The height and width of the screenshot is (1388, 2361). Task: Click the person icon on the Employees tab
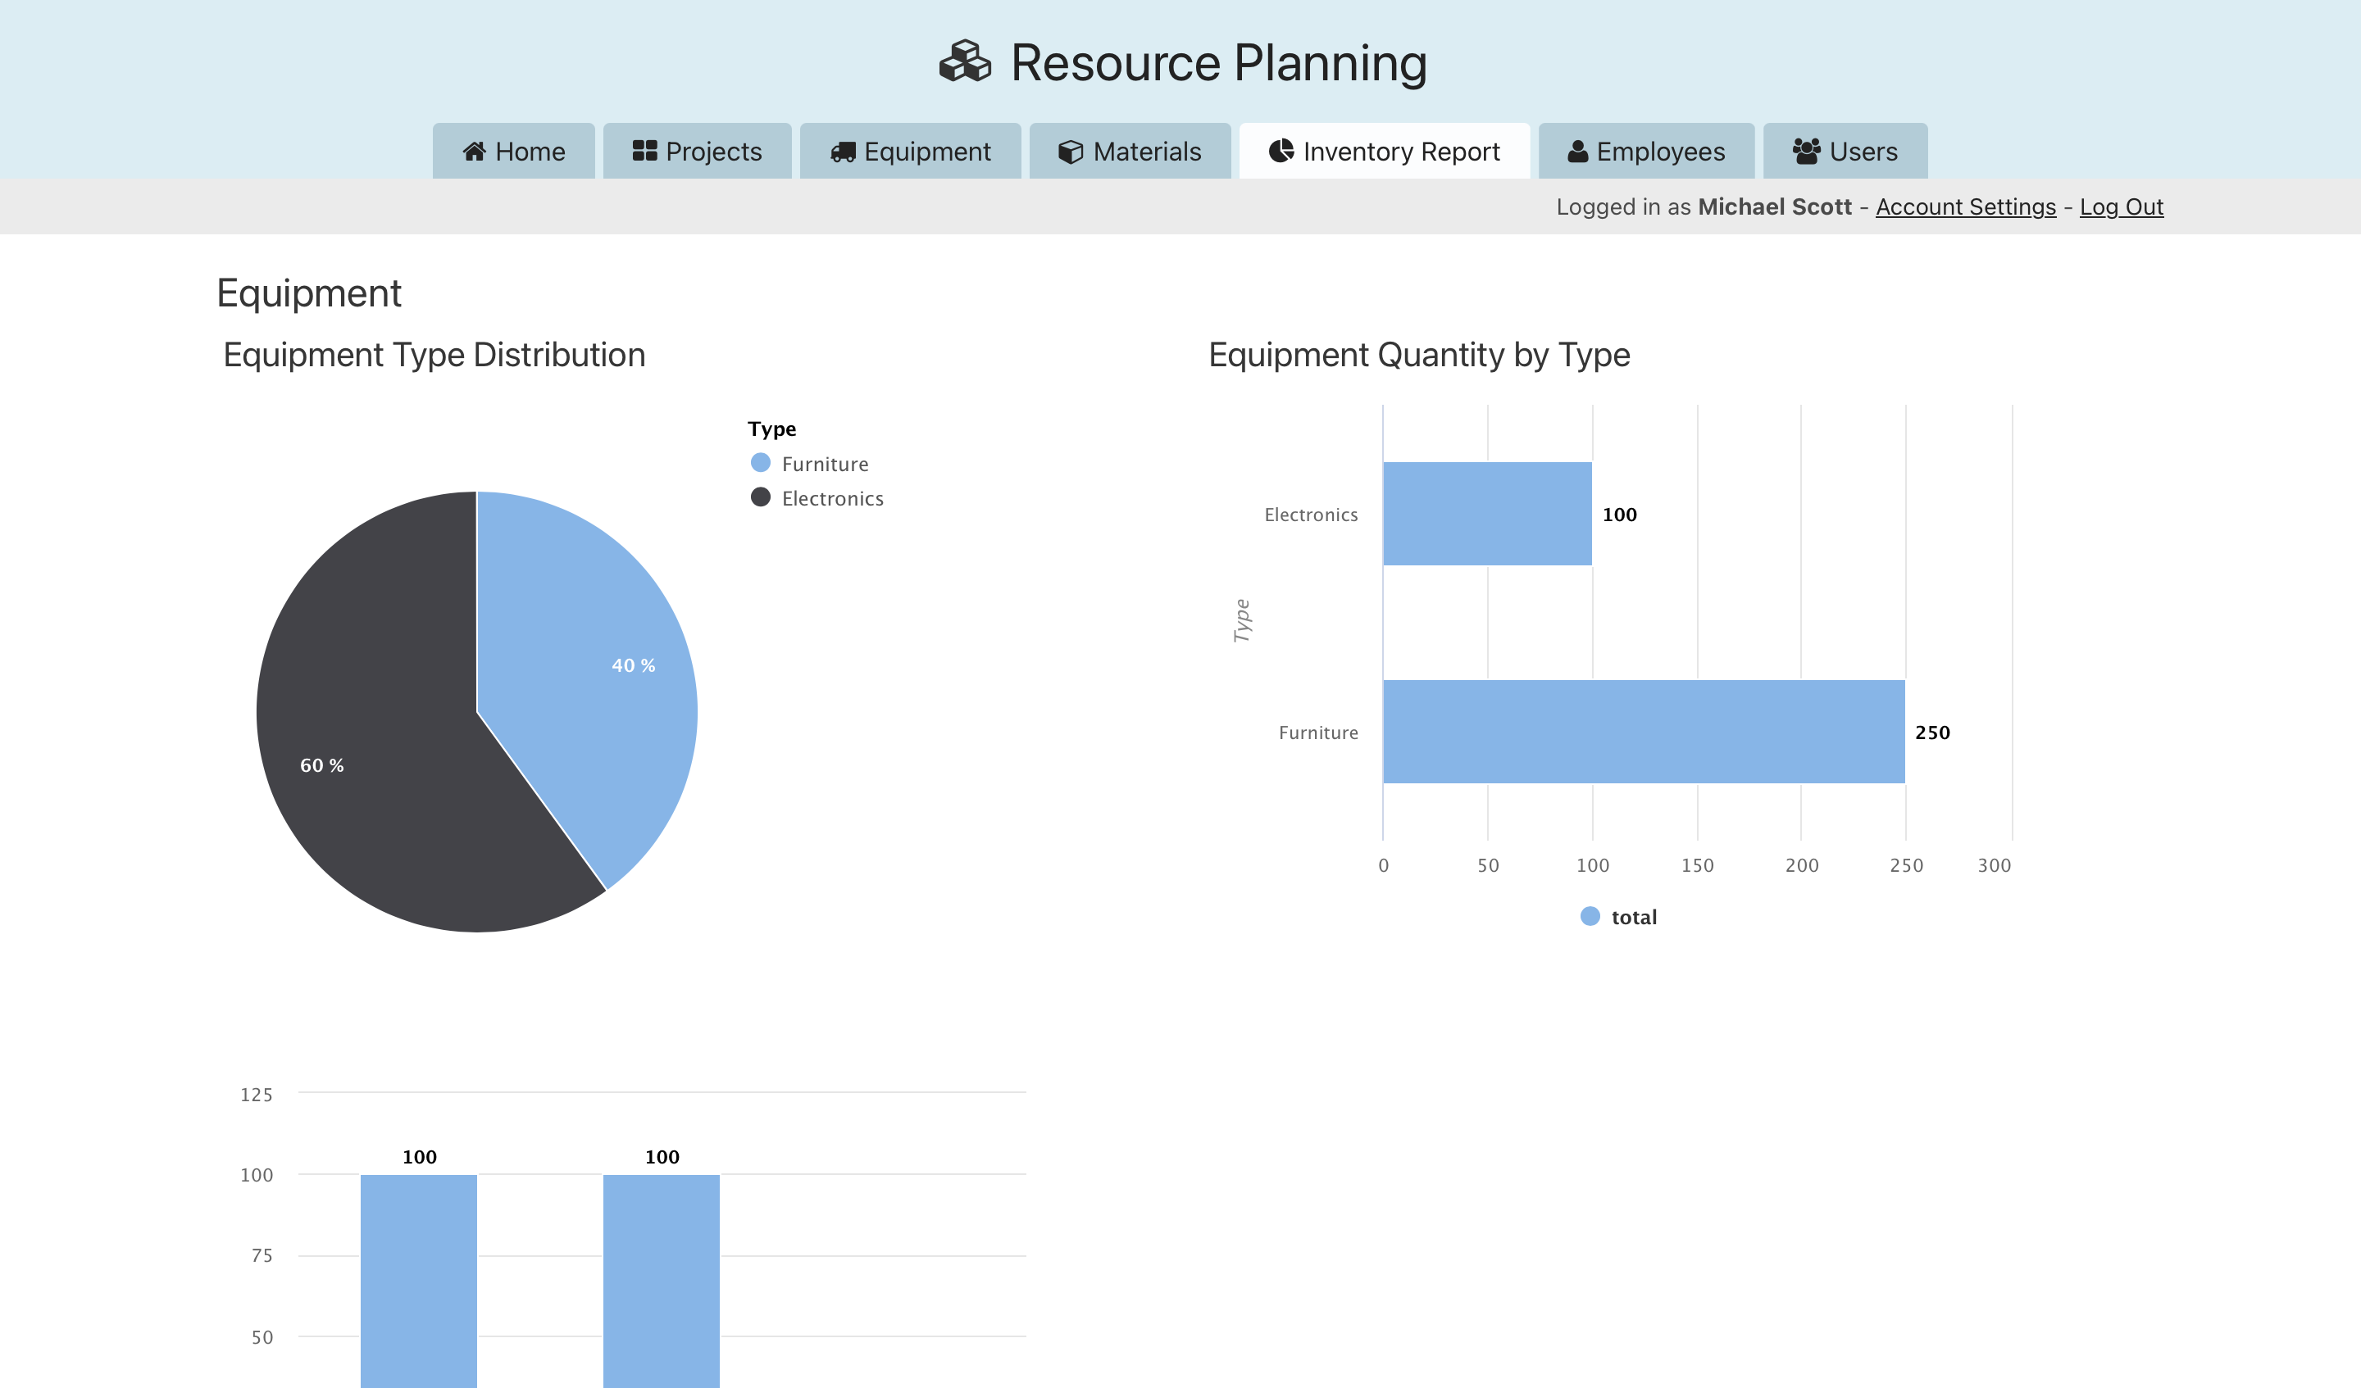tap(1578, 151)
